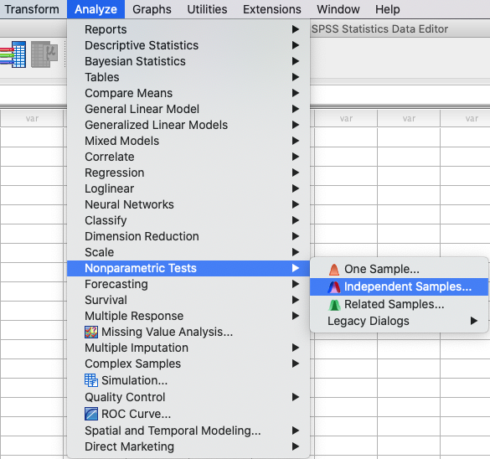Open General Linear Model submenu

click(188, 109)
